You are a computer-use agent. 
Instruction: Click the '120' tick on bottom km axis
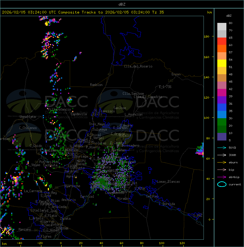(182, 243)
